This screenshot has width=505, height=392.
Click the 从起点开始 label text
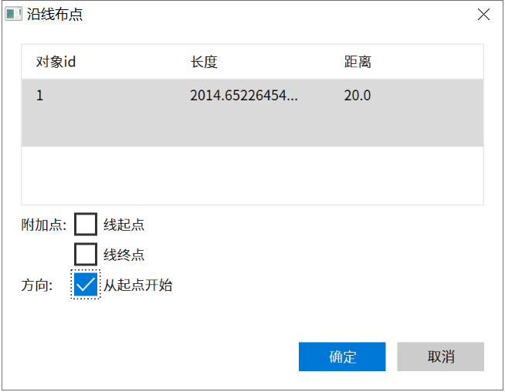pos(138,285)
